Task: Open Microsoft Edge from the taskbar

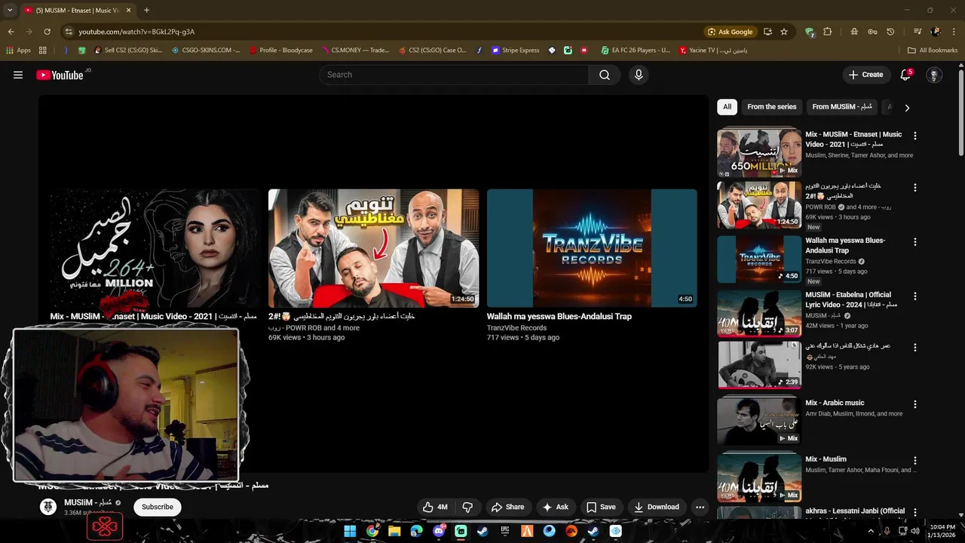Action: point(416,531)
